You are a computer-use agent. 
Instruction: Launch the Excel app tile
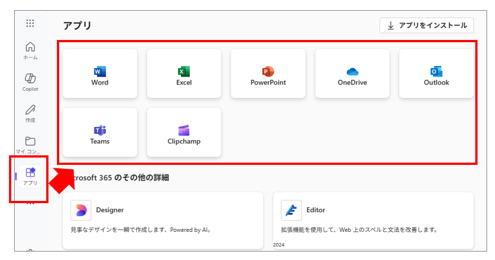pos(184,73)
